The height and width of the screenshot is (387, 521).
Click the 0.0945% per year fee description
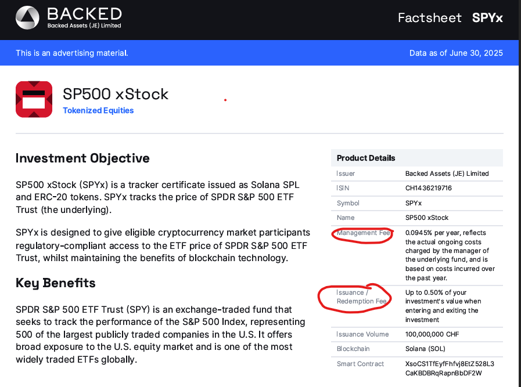[450, 255]
